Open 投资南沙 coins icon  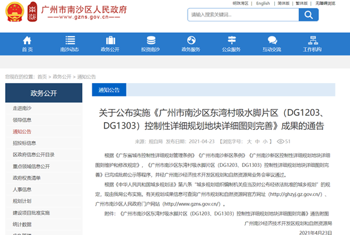(x=151, y=40)
